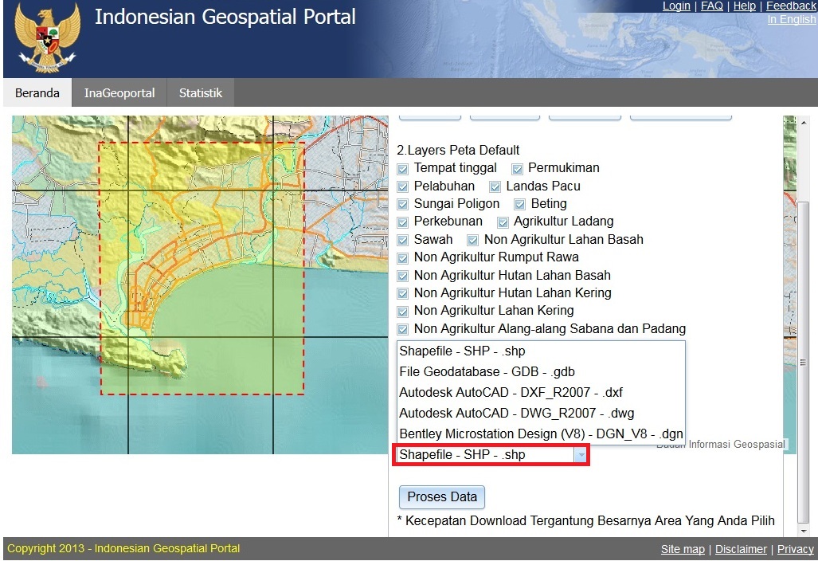Click inside the red dashed selection area on map
Screen dimensions: 818x561
click(x=202, y=269)
